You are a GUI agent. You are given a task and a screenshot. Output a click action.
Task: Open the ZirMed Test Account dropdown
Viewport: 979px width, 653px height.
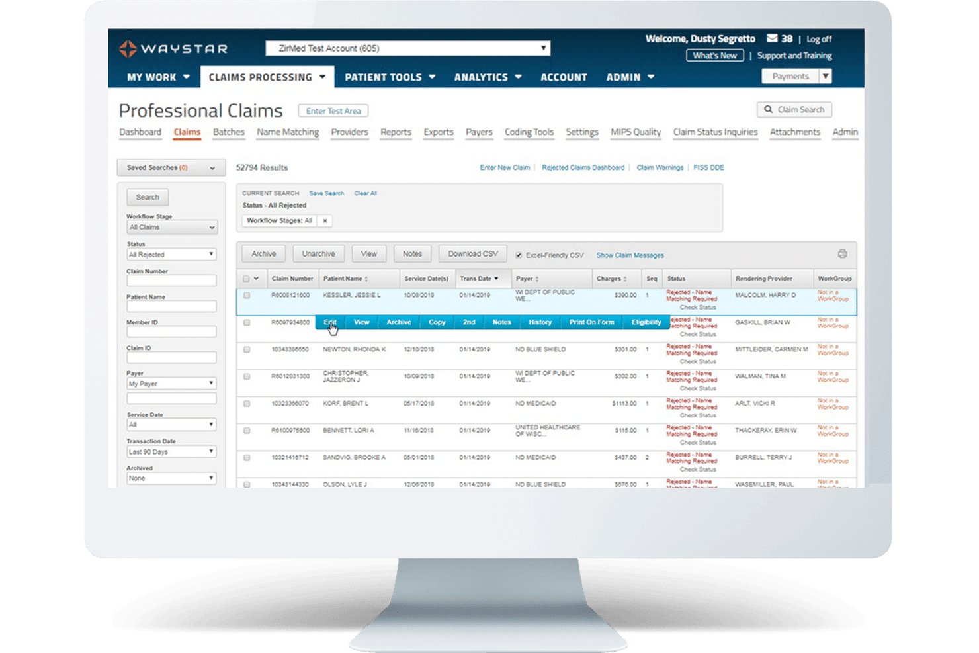tap(407, 48)
